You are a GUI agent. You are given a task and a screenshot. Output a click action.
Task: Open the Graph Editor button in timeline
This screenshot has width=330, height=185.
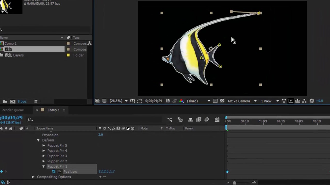[x=217, y=119]
